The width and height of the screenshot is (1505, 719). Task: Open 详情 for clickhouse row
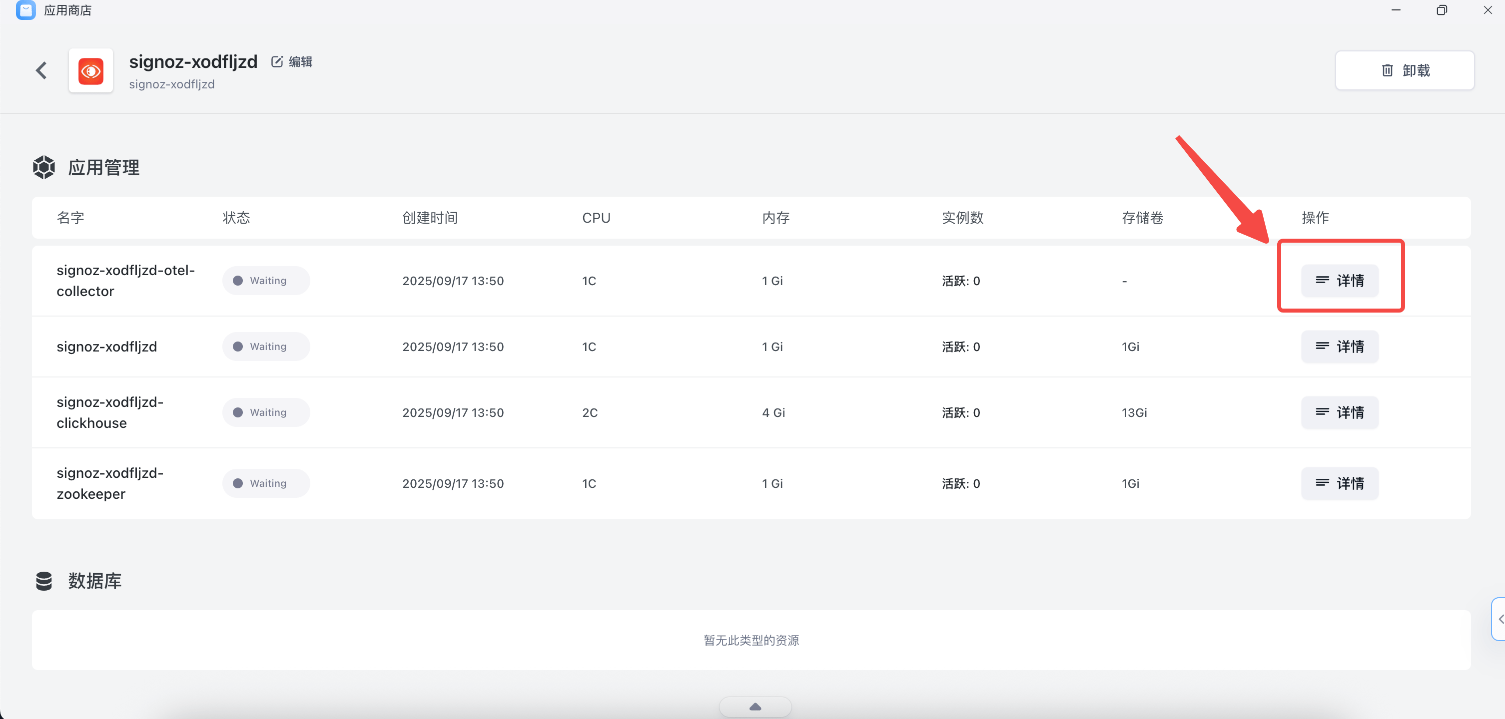pos(1339,412)
